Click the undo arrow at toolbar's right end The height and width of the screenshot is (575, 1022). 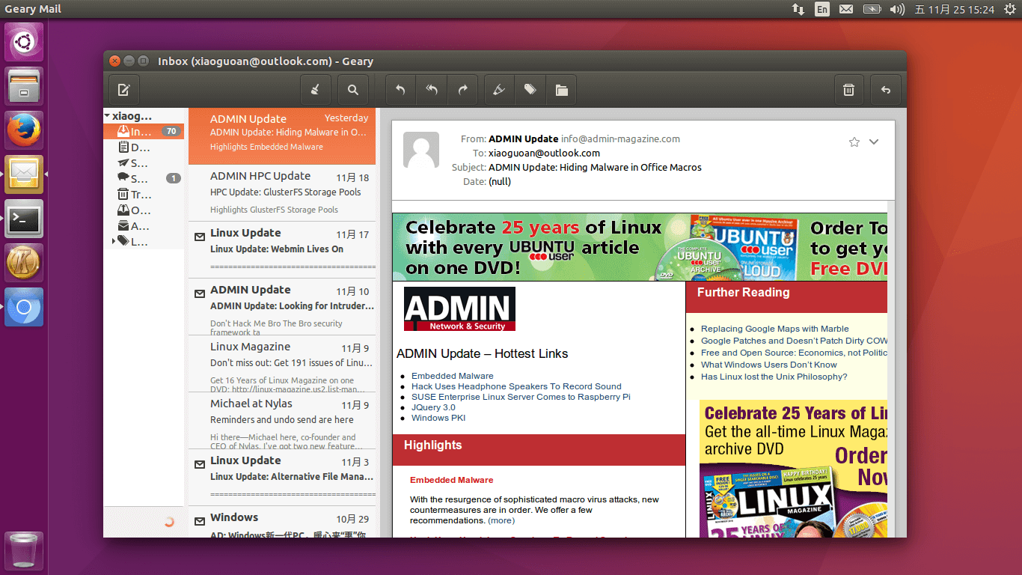point(886,90)
